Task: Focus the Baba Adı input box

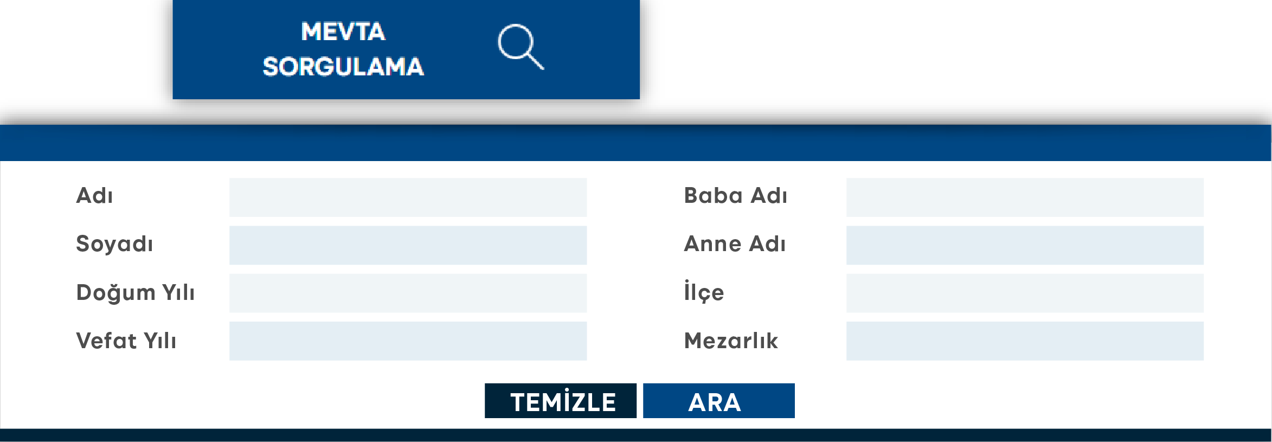Action: point(1025,197)
